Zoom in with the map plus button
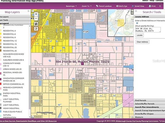 click(36, 14)
